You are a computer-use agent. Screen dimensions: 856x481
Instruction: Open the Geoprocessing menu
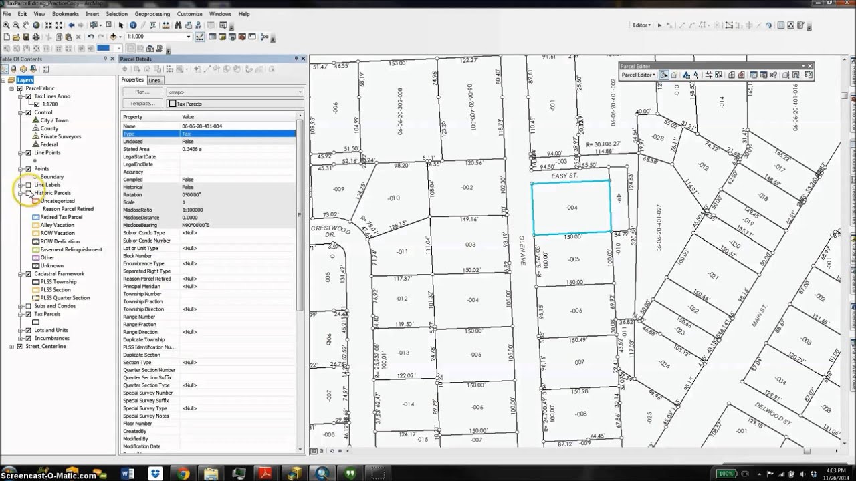pos(152,14)
